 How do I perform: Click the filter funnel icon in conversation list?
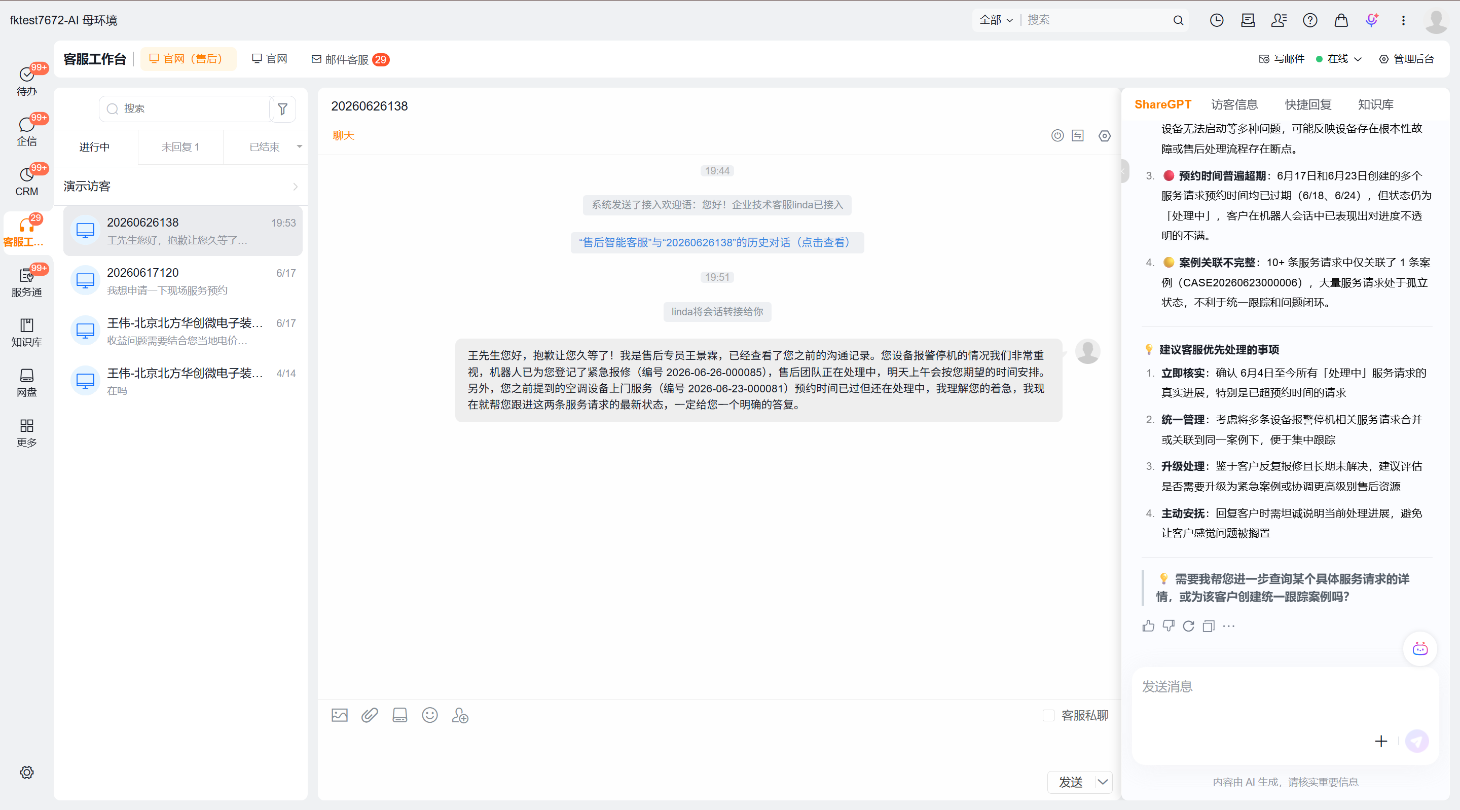pos(282,109)
